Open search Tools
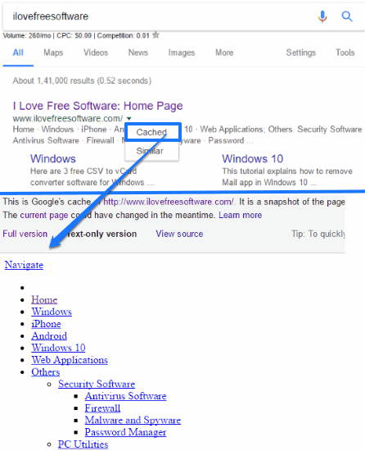The image size is (365, 451). pos(345,52)
